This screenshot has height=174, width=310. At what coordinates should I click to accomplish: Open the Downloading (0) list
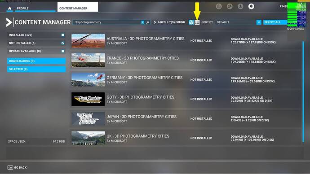[36, 61]
